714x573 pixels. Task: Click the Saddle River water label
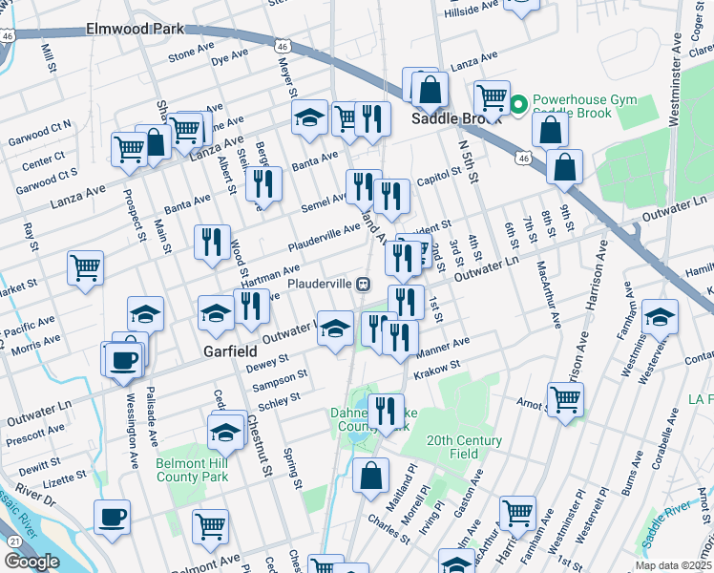coord(665,524)
